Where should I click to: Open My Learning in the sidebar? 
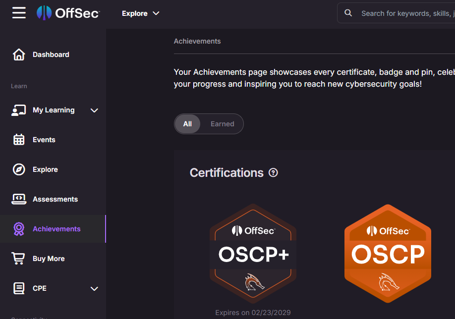click(54, 110)
